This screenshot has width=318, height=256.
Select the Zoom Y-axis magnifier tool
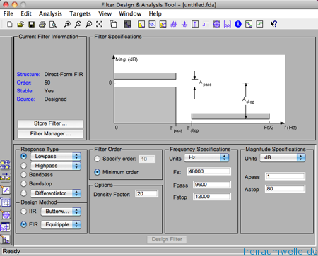coord(89,24)
